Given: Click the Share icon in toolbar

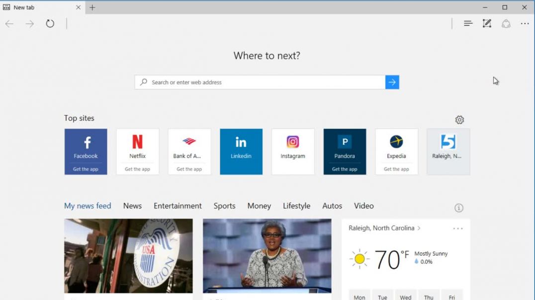Looking at the screenshot, I should (x=506, y=23).
